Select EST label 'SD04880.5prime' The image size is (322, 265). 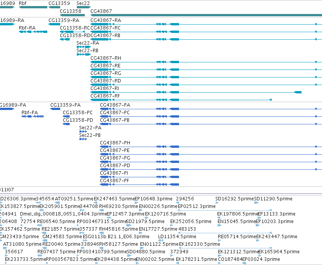[146, 252]
